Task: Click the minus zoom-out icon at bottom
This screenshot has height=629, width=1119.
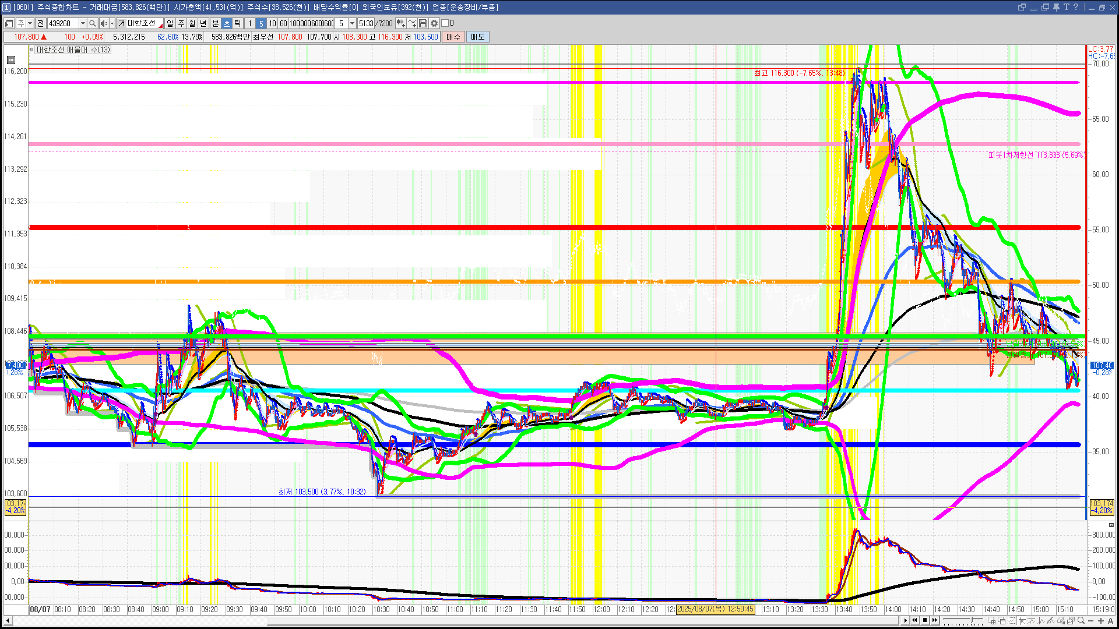Action: click(1091, 621)
